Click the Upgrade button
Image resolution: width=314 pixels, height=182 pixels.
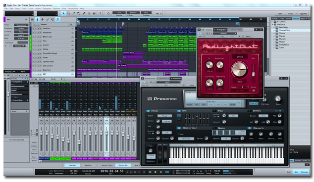point(303,13)
